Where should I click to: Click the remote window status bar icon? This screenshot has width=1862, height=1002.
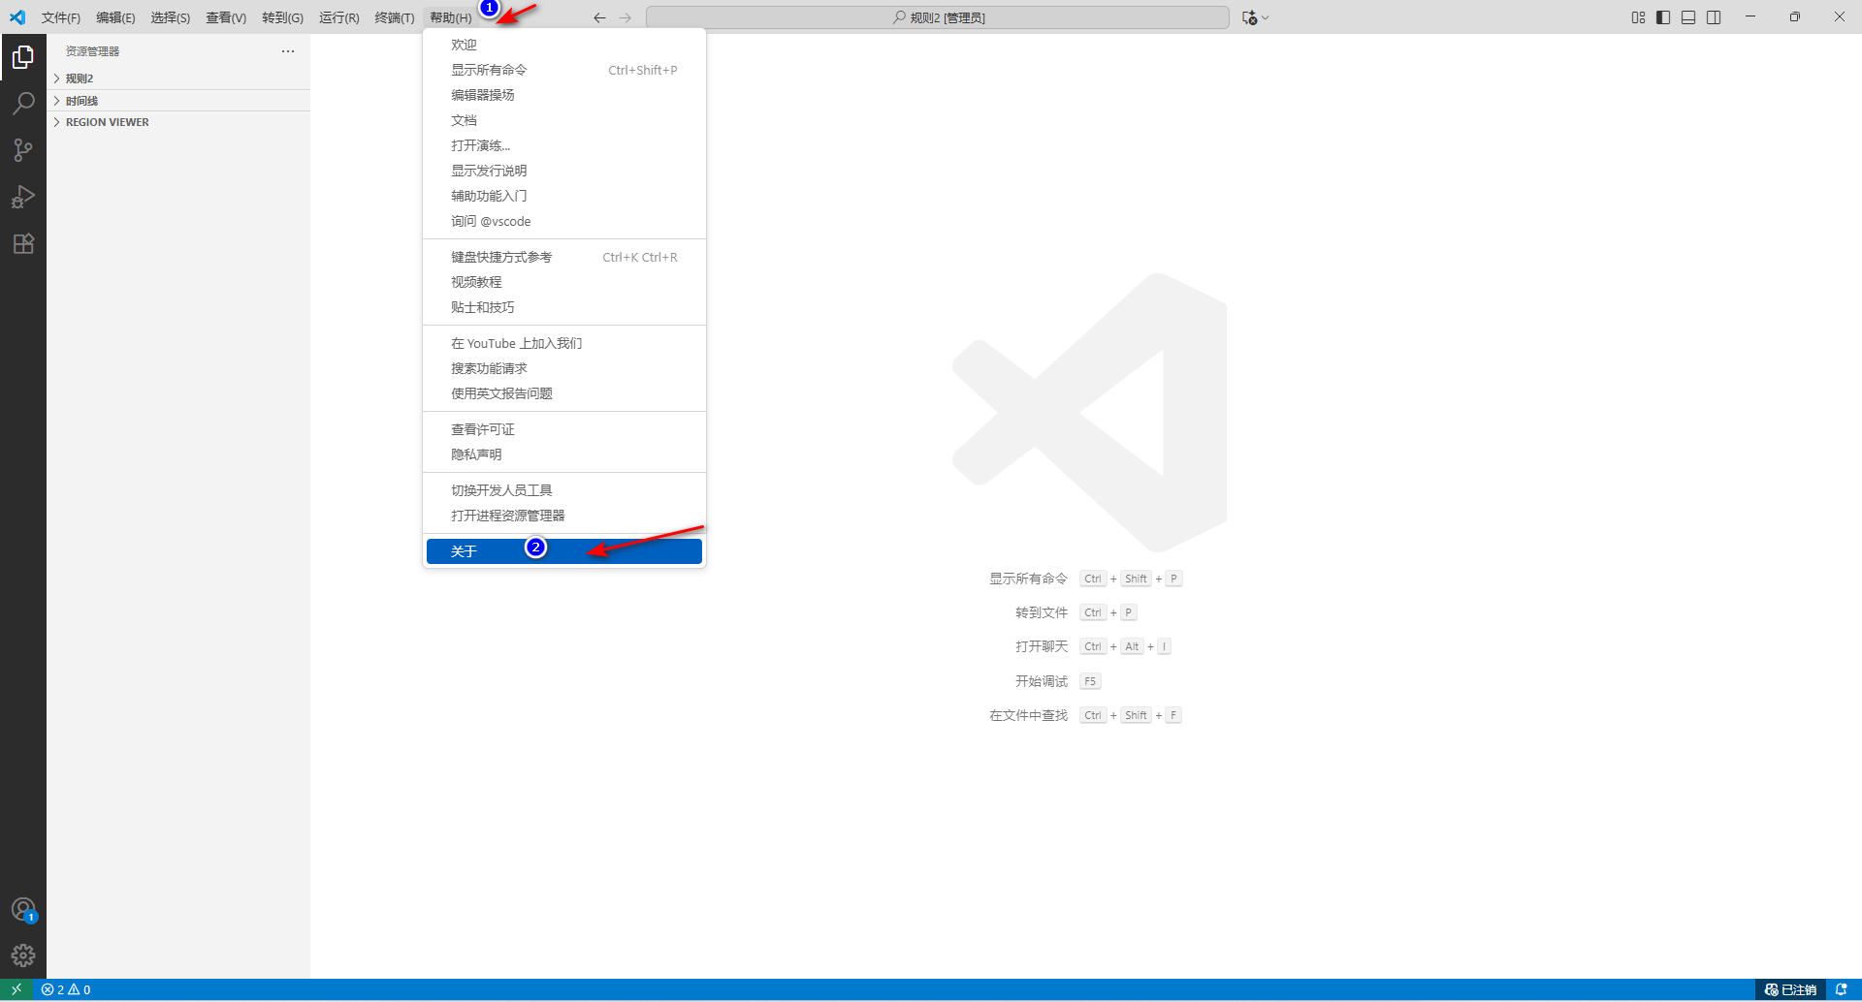(16, 989)
